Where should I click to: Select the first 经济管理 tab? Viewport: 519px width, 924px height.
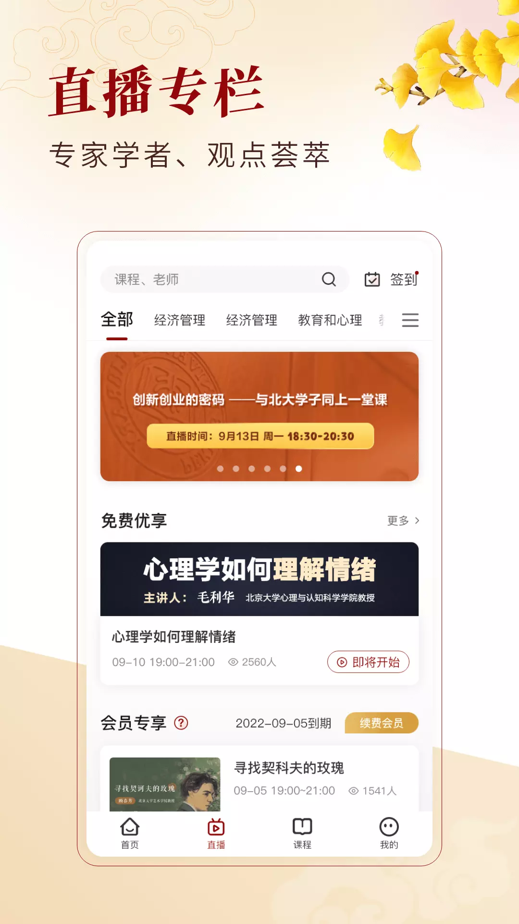point(180,320)
